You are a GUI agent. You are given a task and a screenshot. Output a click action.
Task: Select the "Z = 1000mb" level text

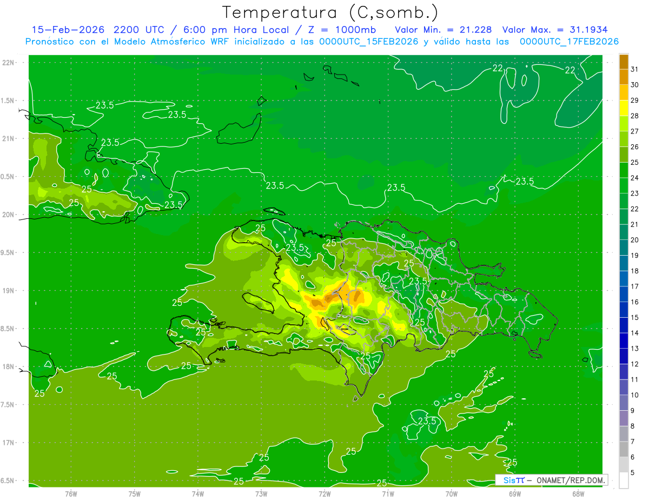coord(342,30)
